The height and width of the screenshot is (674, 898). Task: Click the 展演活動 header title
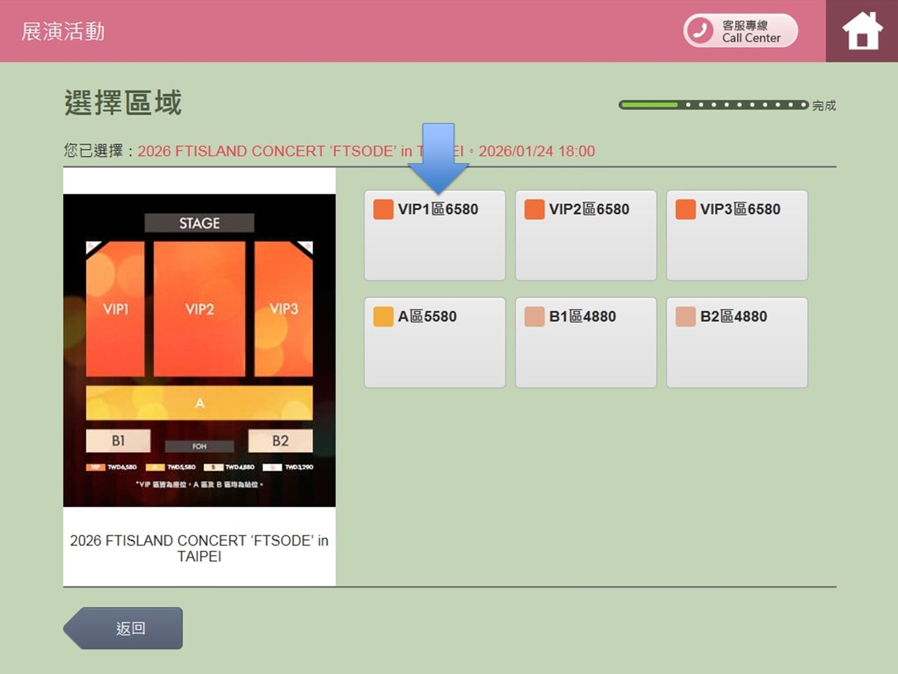[x=63, y=31]
